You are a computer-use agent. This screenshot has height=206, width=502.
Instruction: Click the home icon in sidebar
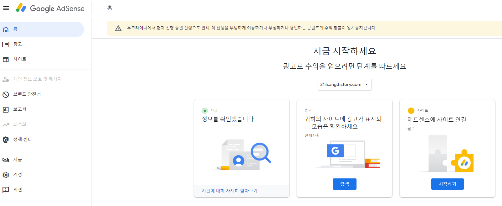[x=6, y=29]
